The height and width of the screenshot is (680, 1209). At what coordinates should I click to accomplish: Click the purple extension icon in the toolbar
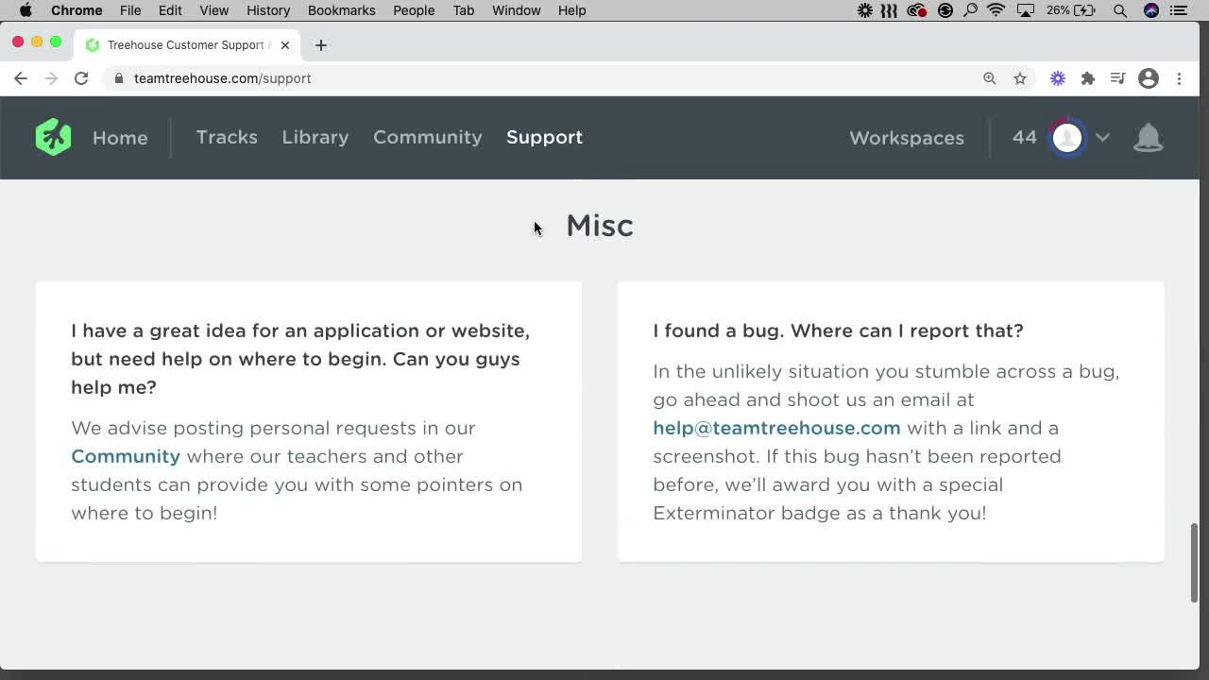coord(1057,78)
